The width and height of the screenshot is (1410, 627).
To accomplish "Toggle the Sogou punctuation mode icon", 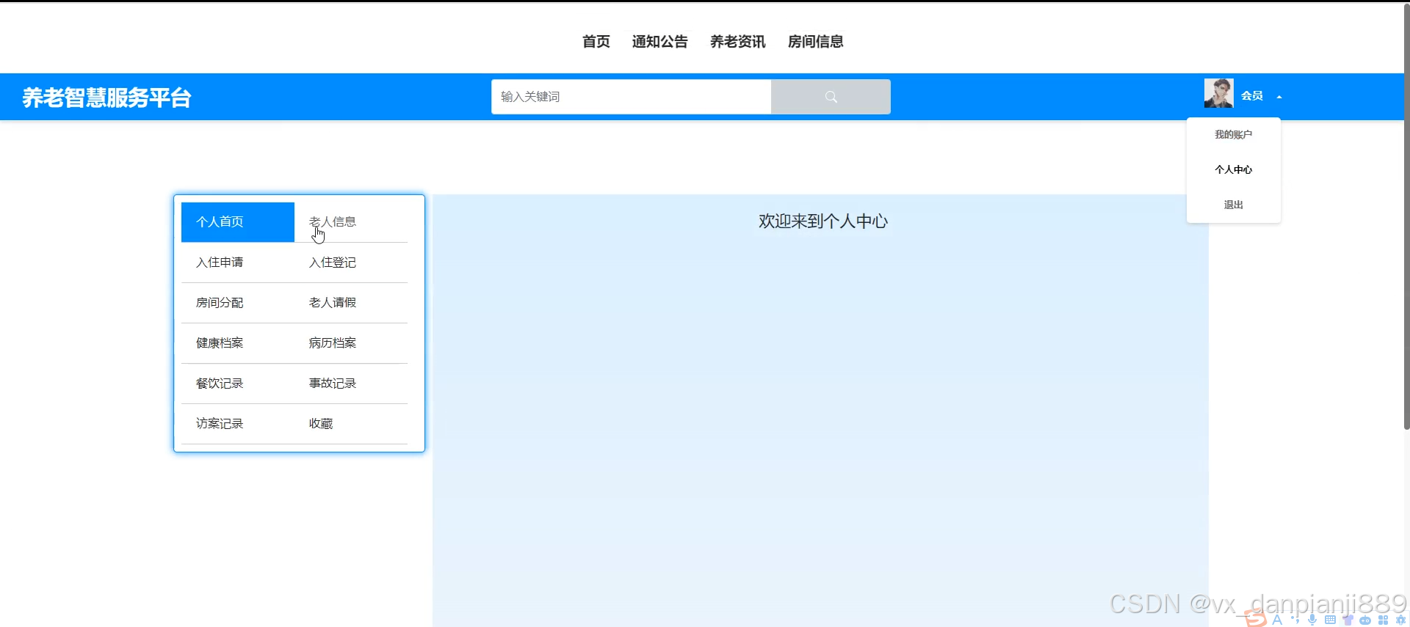I will pyautogui.click(x=1295, y=620).
